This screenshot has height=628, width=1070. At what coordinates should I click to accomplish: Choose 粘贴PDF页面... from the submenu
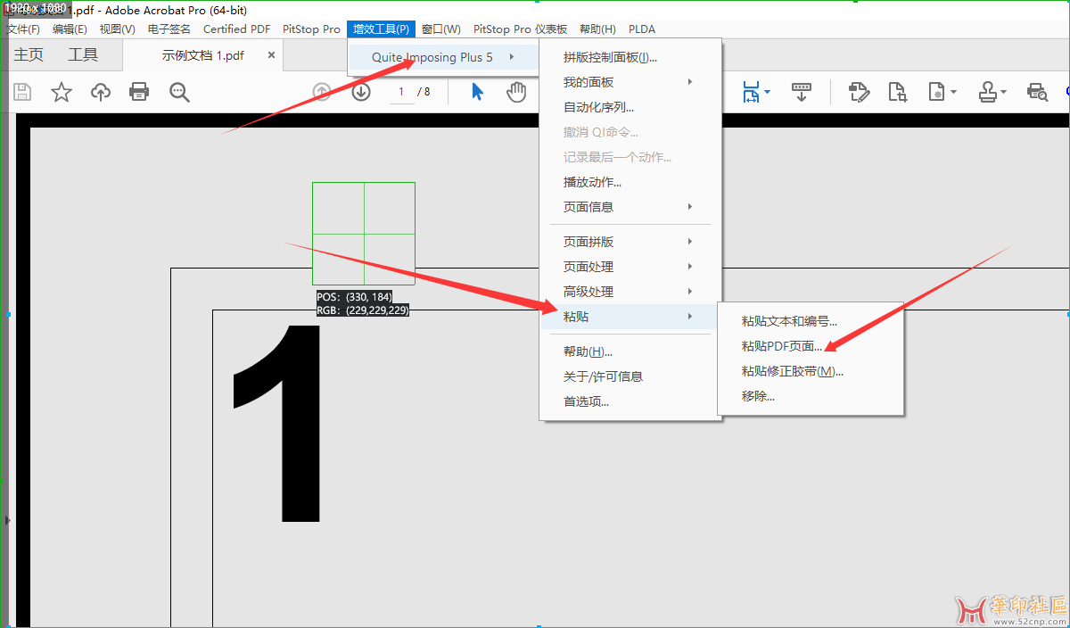[x=782, y=346]
